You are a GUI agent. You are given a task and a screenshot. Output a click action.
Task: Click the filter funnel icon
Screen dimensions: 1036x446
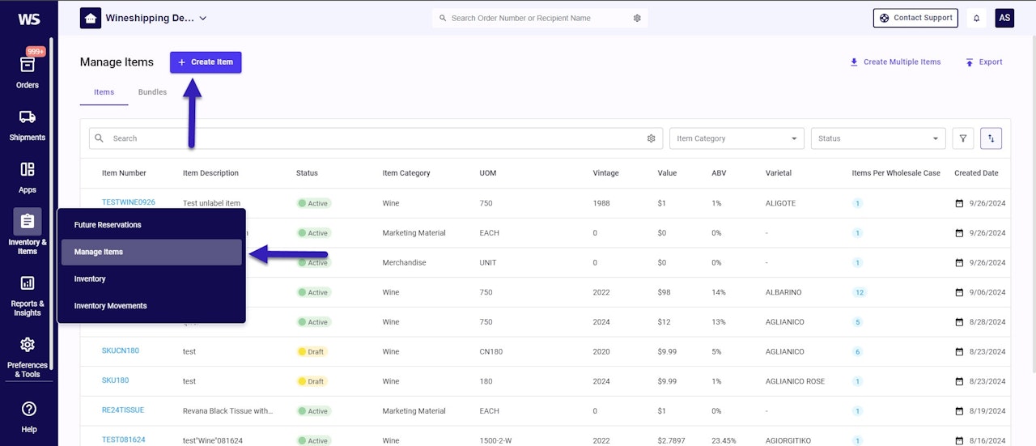point(963,138)
